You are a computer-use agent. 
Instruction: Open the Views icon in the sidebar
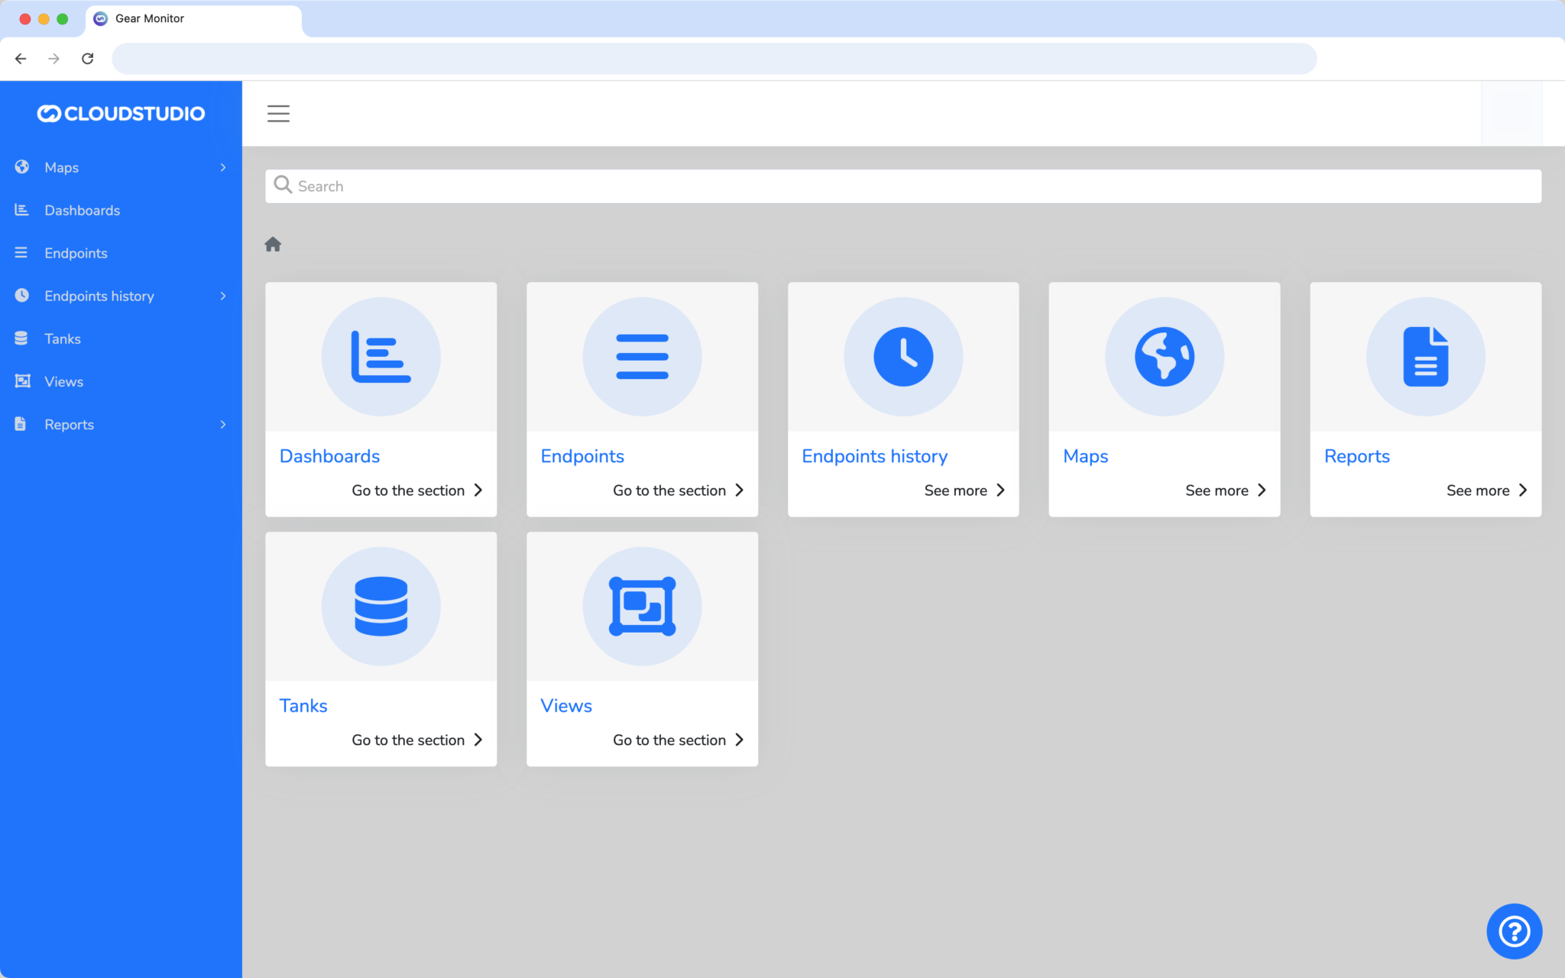pos(23,381)
